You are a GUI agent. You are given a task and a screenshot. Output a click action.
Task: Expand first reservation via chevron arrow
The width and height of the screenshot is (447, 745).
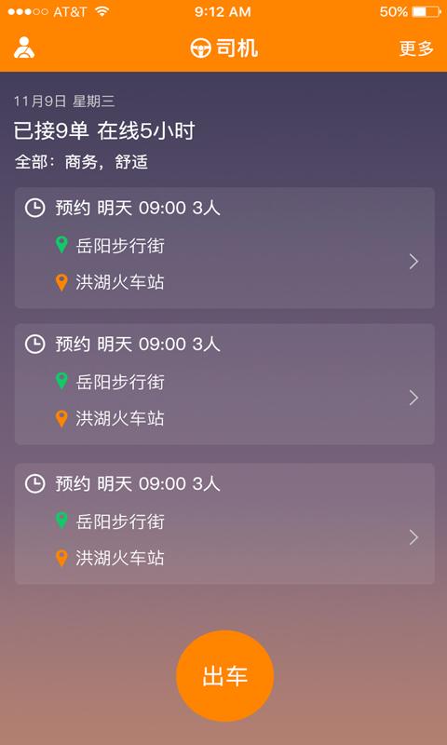(413, 262)
